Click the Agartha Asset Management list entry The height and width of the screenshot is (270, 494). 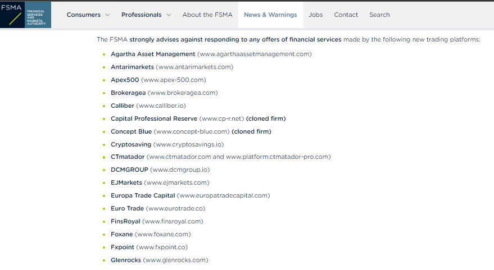[211, 54]
